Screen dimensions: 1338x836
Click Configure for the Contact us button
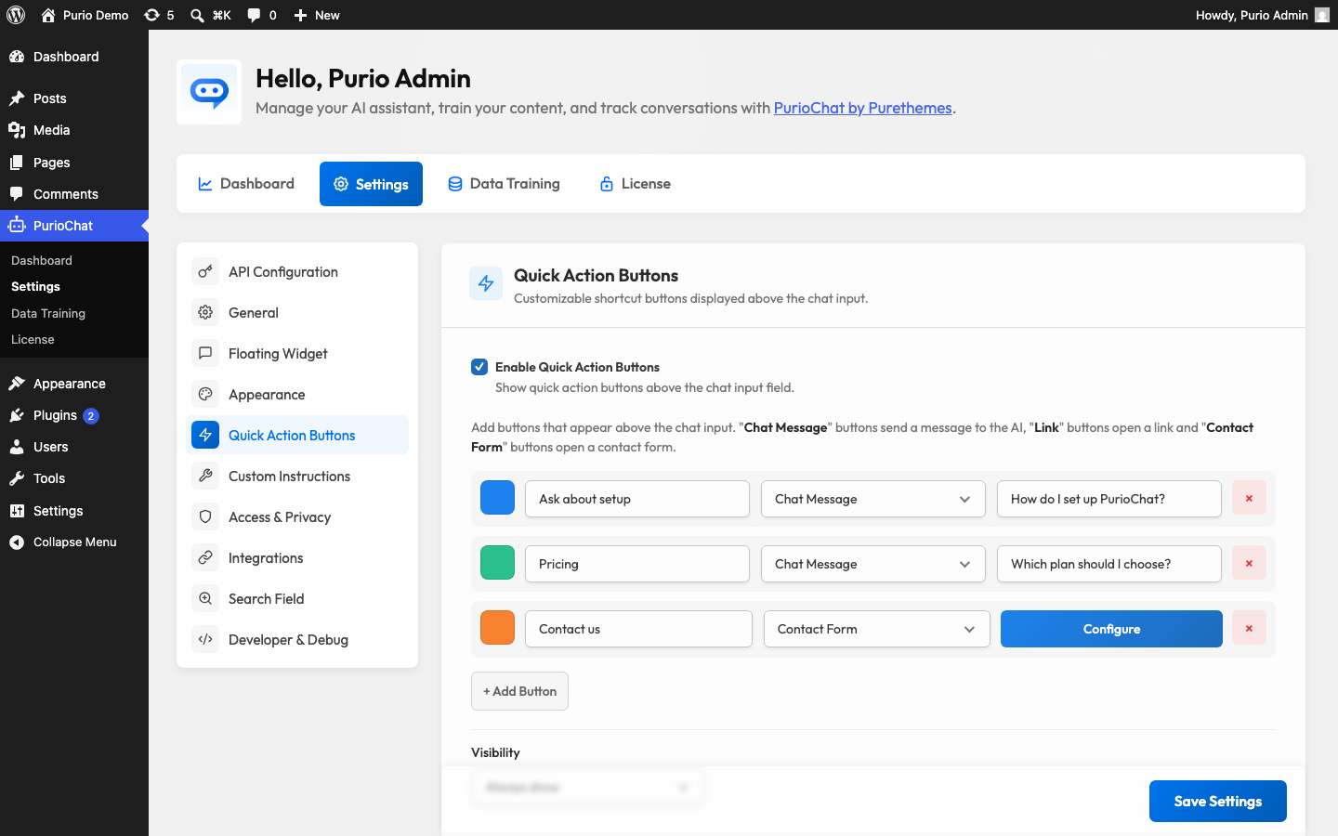[1111, 629]
